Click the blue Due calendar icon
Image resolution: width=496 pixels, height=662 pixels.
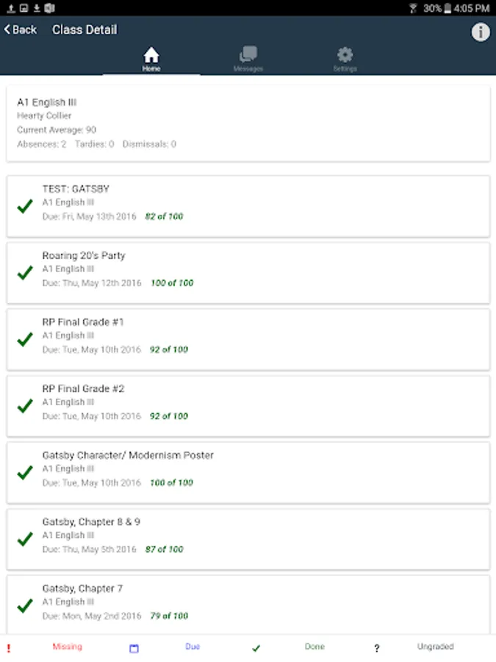point(134,648)
